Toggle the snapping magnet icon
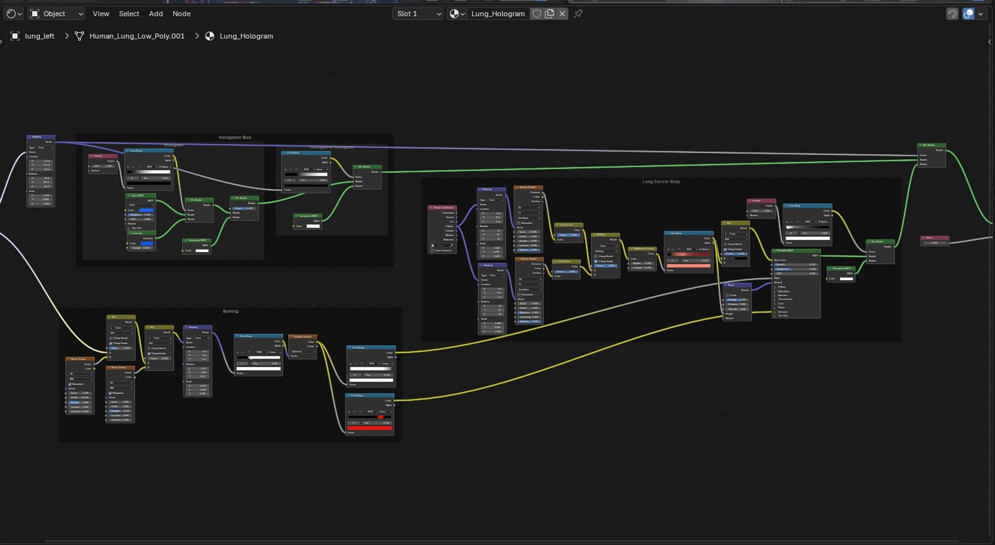Screen dimensions: 995x545 [x=952, y=13]
